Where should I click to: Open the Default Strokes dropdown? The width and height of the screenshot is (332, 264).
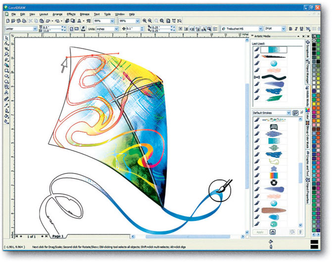pyautogui.click(x=288, y=113)
